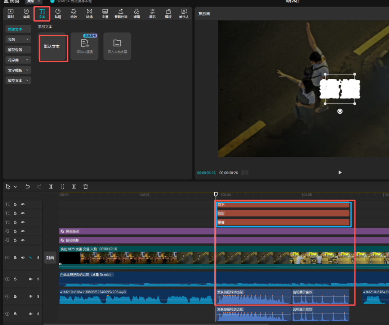Open the 转场 transitions panel

click(89, 14)
